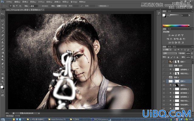This screenshot has width=194, height=121.
Task: Hide the 色相/饱和 layer
Action: (164, 105)
